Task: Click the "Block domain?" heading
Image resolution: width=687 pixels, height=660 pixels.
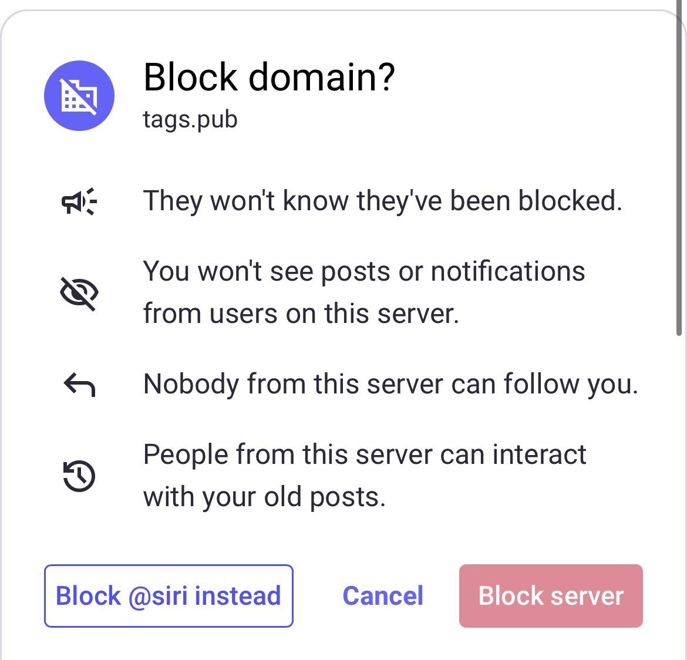Action: [x=269, y=77]
